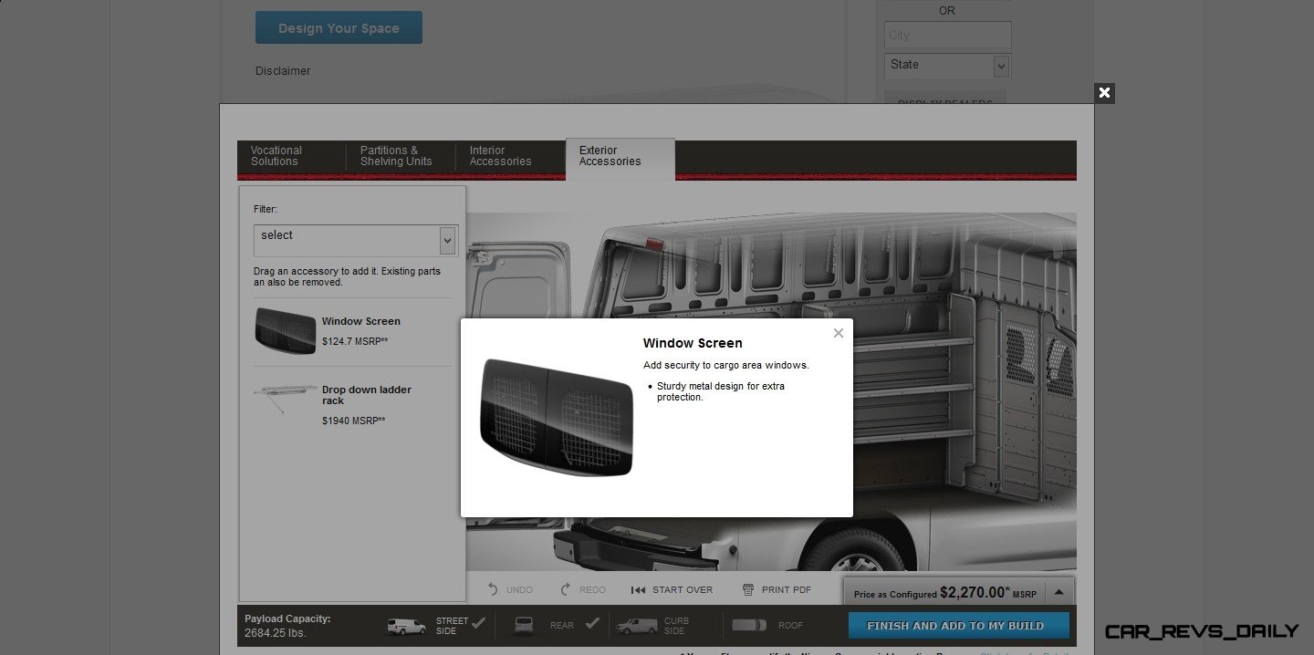Screen dimensions: 1314x655
Task: Expand the Price as Configured arrow
Action: click(x=1058, y=592)
